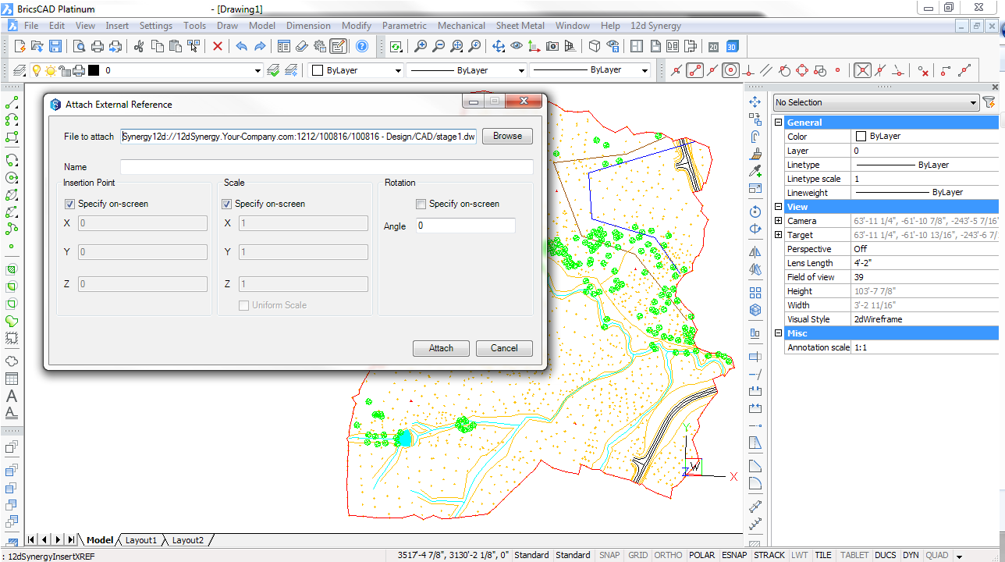Open the Insert menu
The image size is (1005, 562).
(x=117, y=26)
